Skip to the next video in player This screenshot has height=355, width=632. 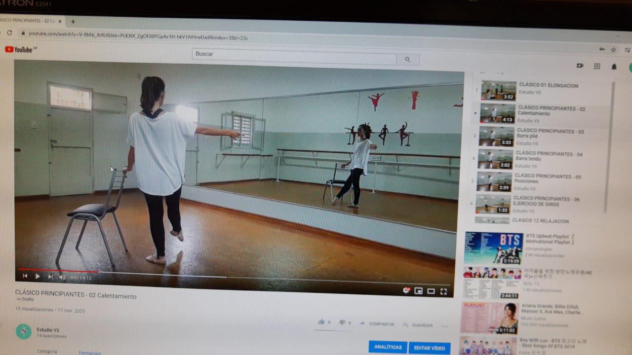click(x=49, y=277)
